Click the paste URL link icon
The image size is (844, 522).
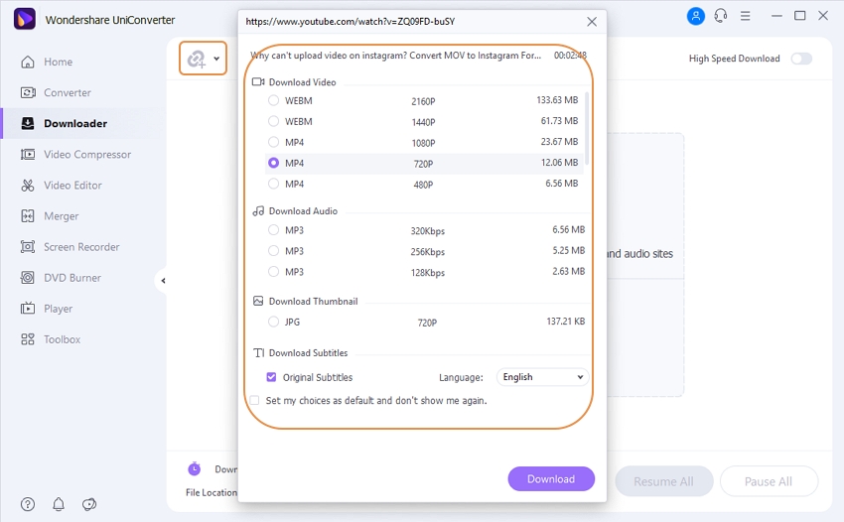coord(197,60)
